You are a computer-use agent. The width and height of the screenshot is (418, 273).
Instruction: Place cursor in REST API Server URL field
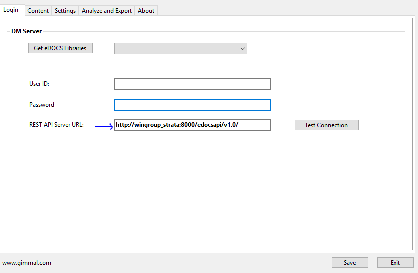coord(192,125)
